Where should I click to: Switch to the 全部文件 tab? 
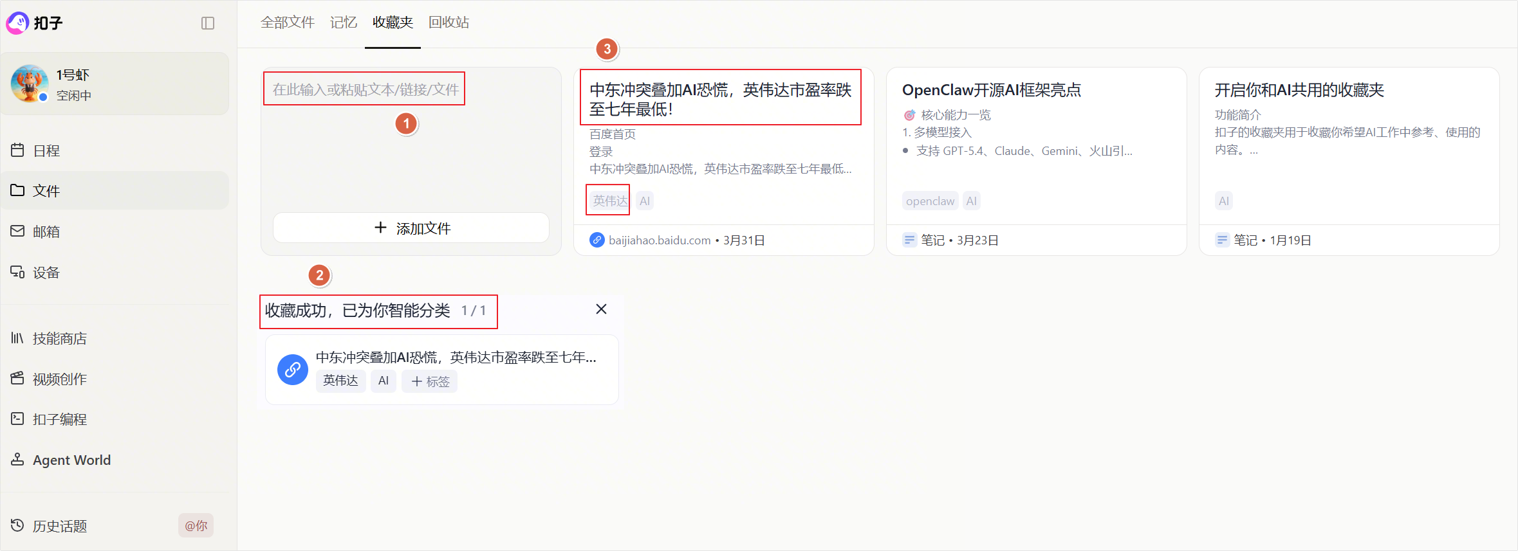(288, 23)
